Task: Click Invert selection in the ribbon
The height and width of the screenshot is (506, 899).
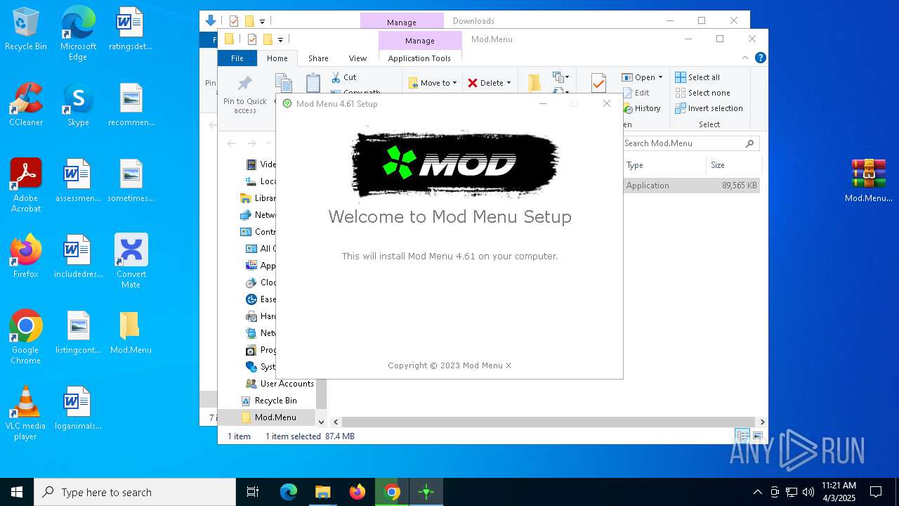Action: 709,108
